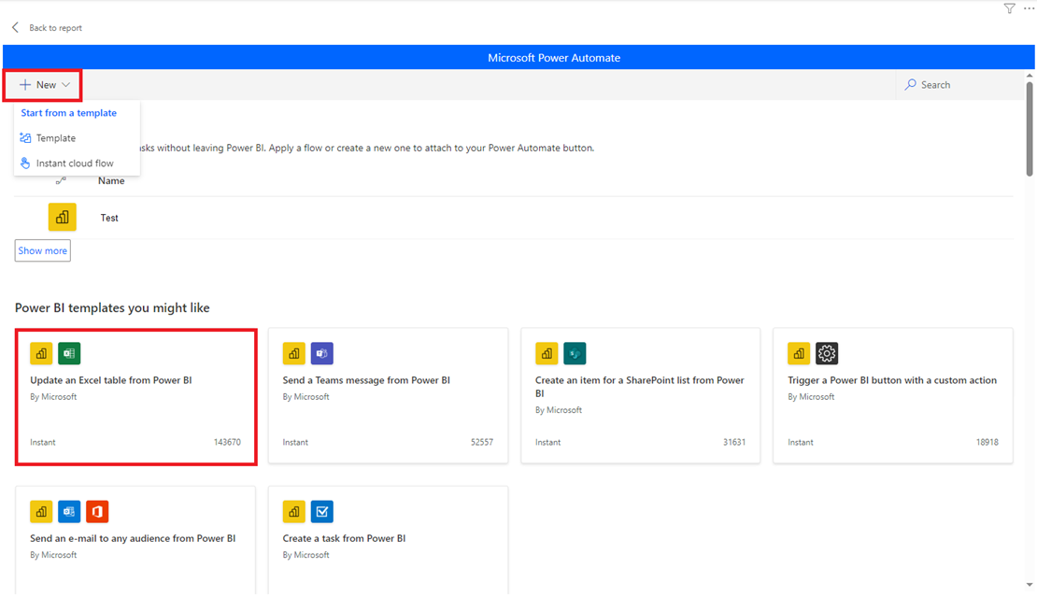Click the Template menu icon

[25, 138]
